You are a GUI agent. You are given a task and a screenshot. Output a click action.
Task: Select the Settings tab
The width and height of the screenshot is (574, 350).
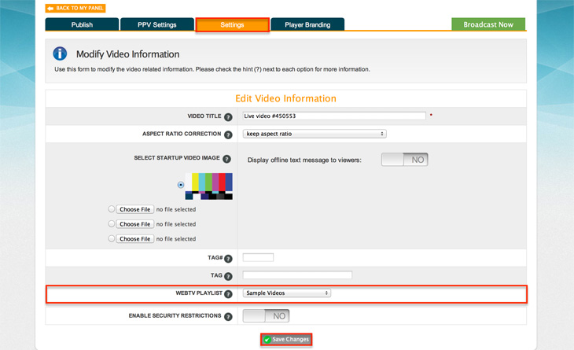pos(233,25)
